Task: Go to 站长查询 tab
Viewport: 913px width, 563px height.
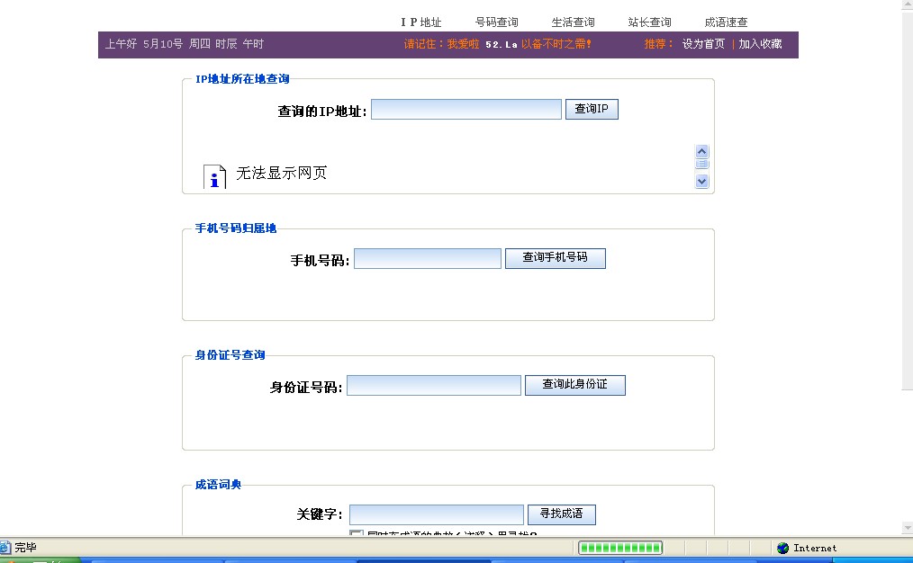Action: (649, 22)
